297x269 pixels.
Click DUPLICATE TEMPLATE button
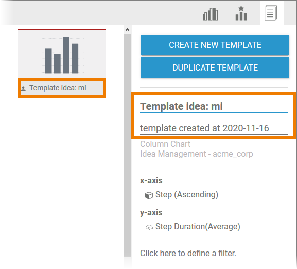pos(215,68)
